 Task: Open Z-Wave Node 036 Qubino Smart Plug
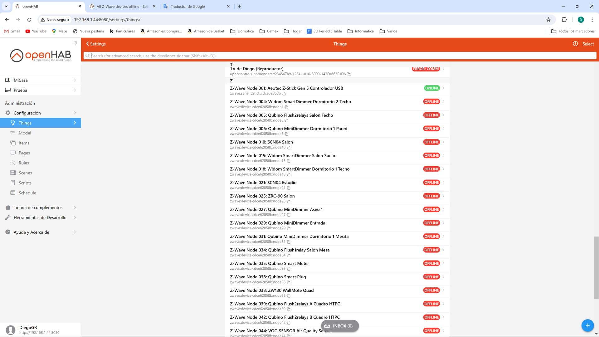[337, 279]
